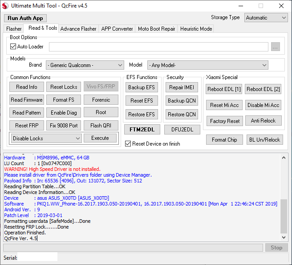Click the Reboot EDL [1] button

[x=224, y=89]
